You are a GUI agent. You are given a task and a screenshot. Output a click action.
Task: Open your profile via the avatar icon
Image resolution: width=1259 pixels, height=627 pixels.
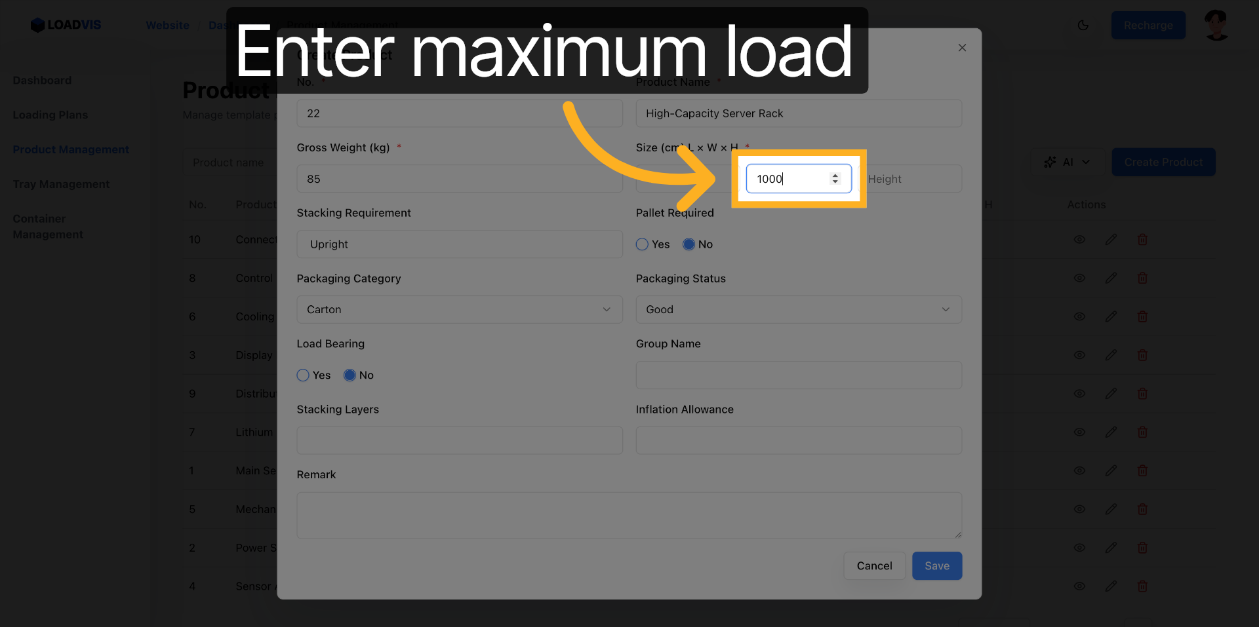click(1216, 24)
